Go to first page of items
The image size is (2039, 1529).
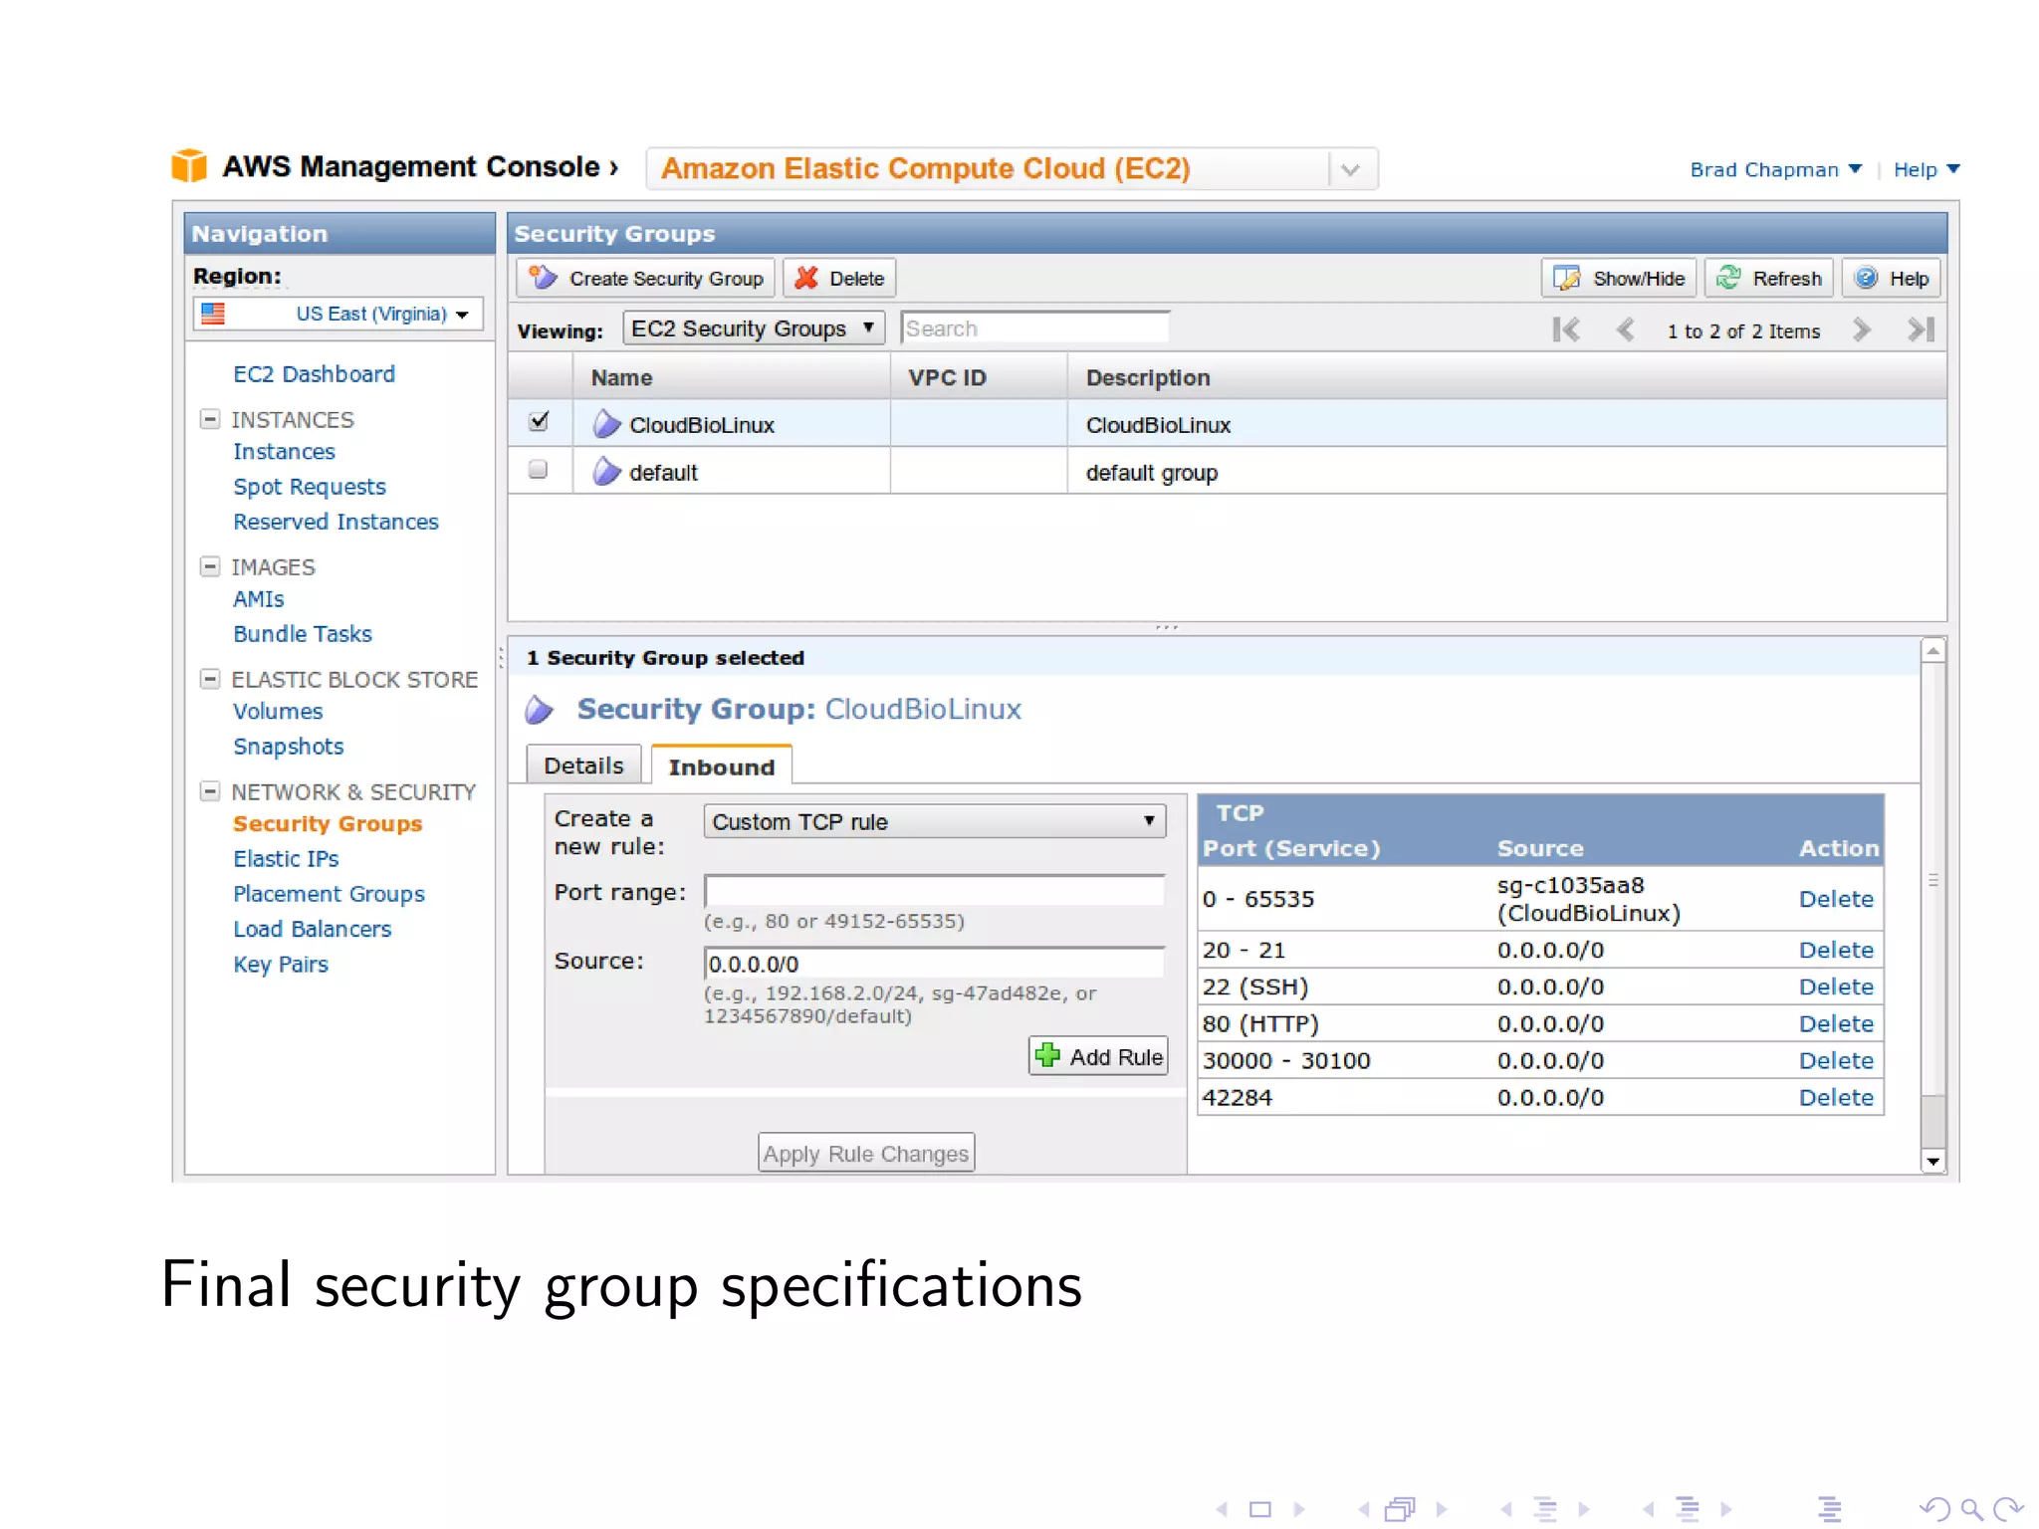[x=1565, y=329]
